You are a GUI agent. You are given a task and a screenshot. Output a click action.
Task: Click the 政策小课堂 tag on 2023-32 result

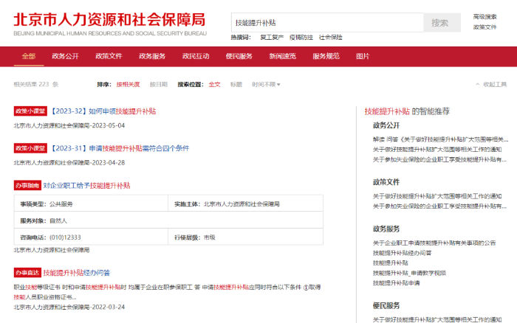pos(30,111)
